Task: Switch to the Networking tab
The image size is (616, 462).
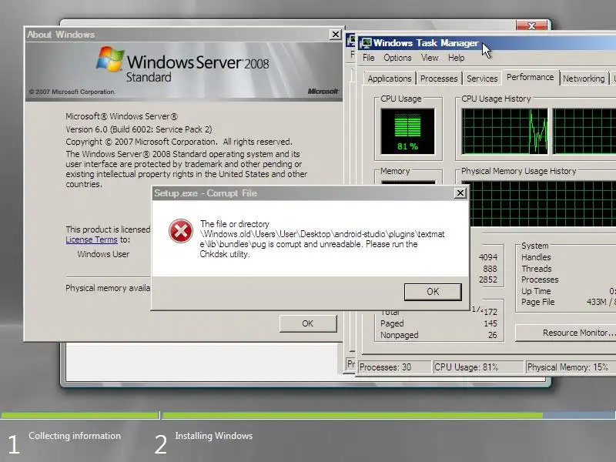Action: [584, 79]
